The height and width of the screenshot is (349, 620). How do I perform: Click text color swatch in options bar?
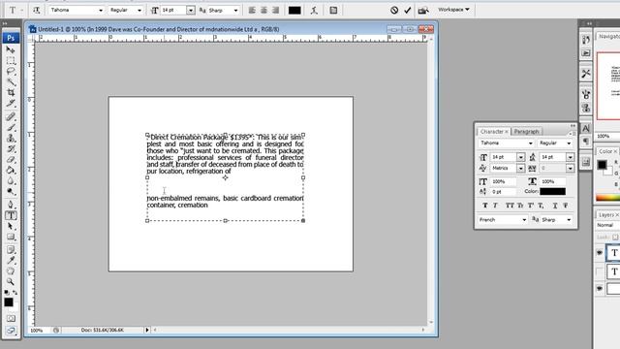click(294, 11)
